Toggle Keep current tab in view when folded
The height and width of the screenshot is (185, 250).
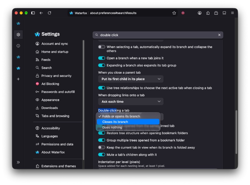[102, 148]
